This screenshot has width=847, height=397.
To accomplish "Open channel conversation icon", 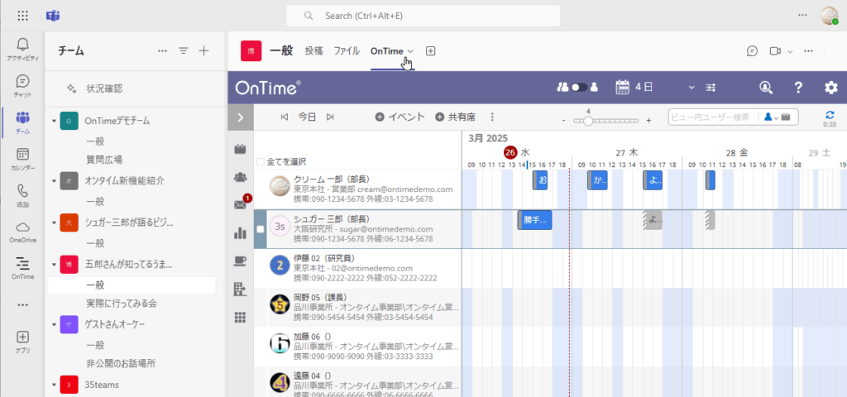I will click(x=752, y=50).
